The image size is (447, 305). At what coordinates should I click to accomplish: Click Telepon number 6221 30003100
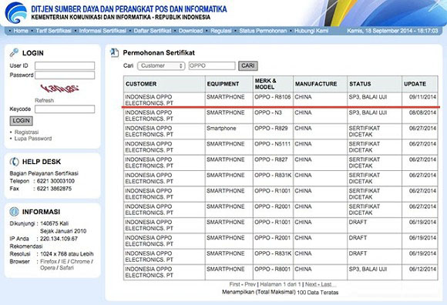pyautogui.click(x=55, y=181)
